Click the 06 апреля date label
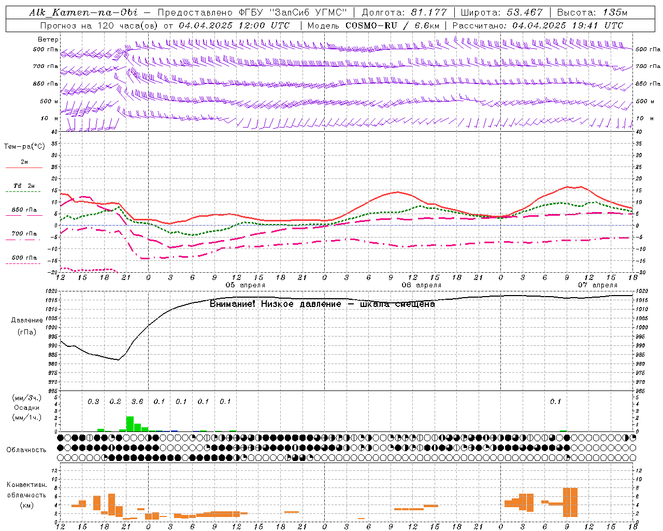Viewport: 663px width, 531px height. click(x=422, y=285)
